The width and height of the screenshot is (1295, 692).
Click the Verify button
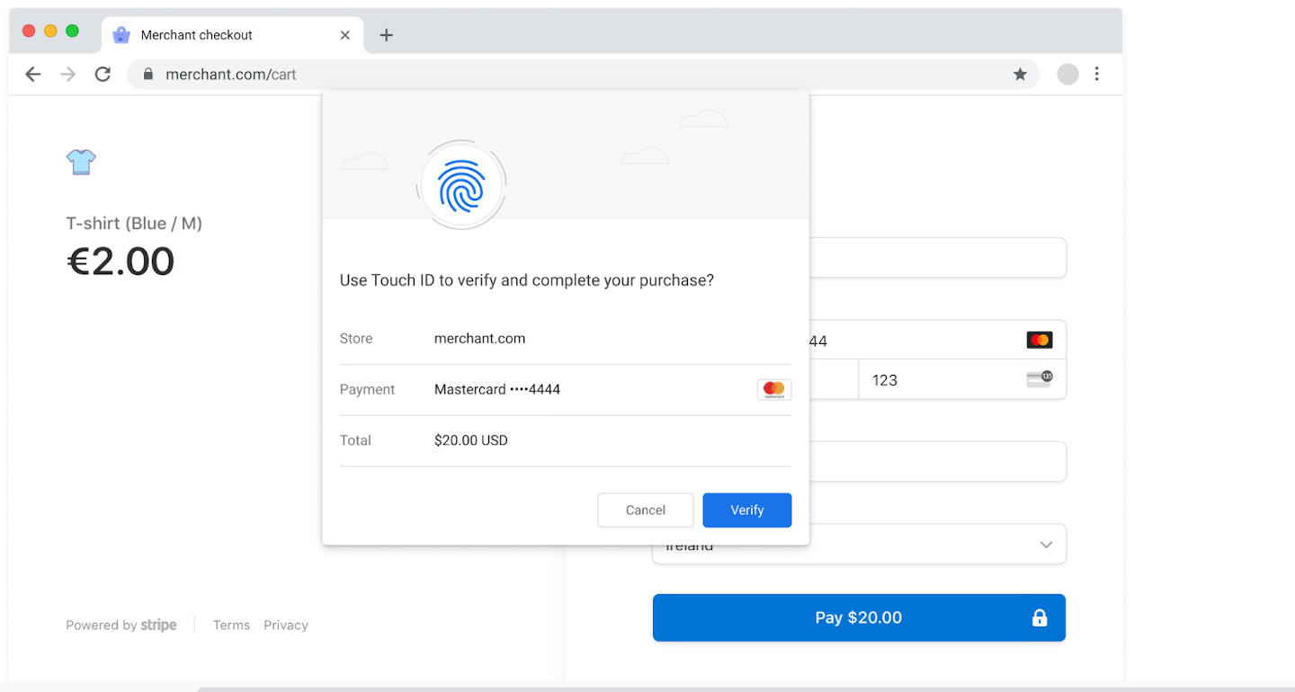[746, 510]
